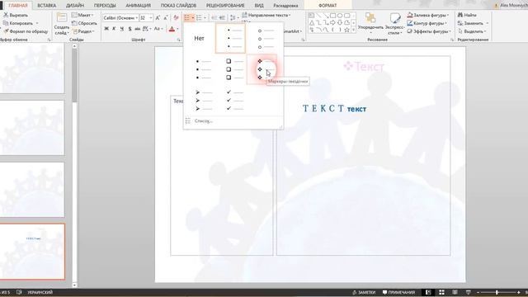
Task: Open the Design (Дизайн) ribbon tab
Action: coord(75,6)
